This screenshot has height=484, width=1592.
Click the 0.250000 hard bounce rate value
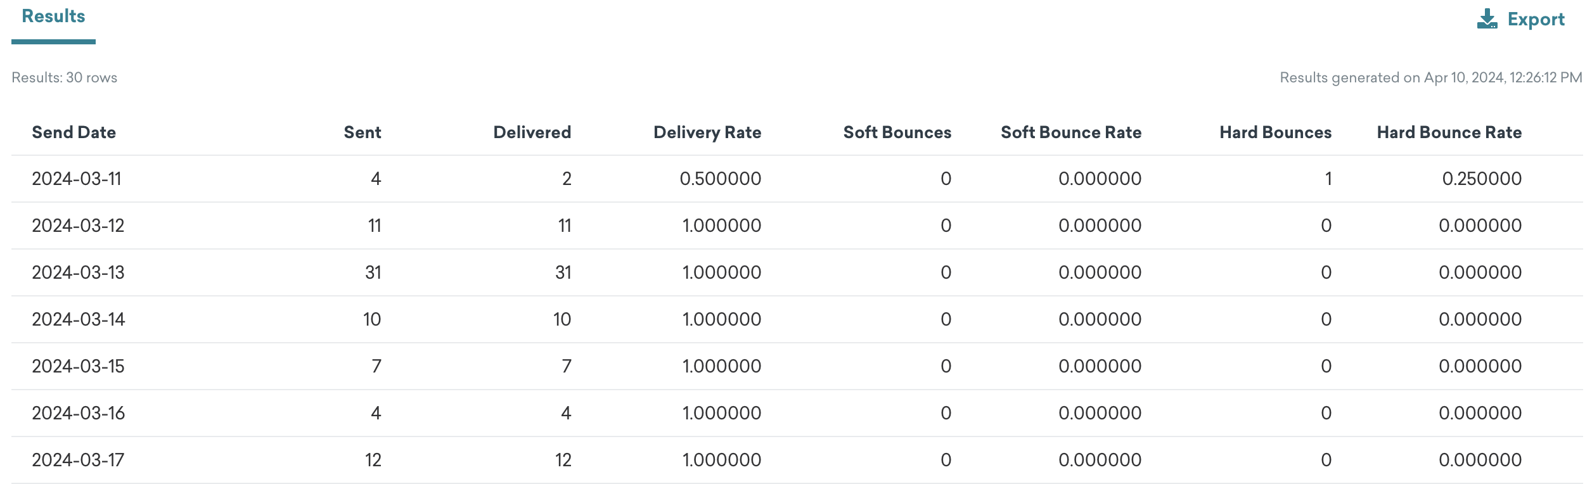1481,179
